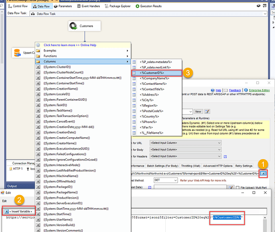
Task: Switch to Throttling (Wait) tab
Action: 191,166
